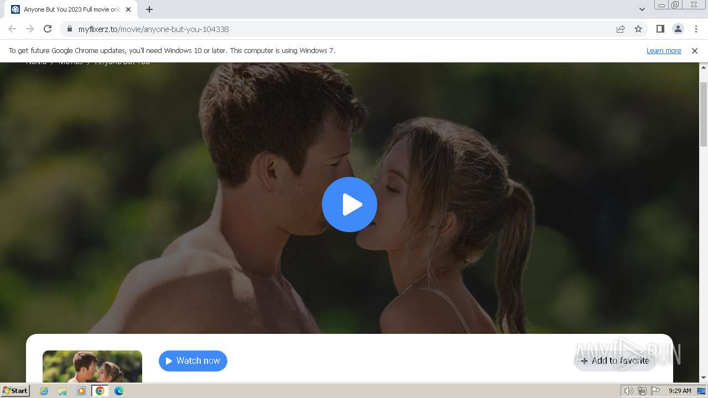Add the movie to favorites
The width and height of the screenshot is (708, 398).
(x=615, y=361)
